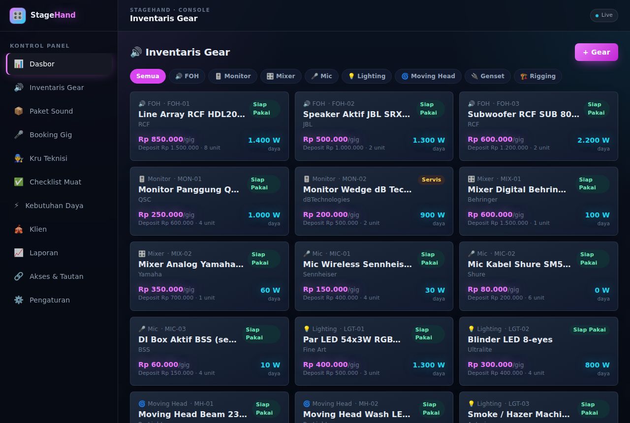Open the Line Array RCF HDL20 card

click(209, 126)
